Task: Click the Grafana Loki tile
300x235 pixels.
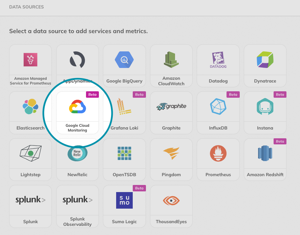Action: click(x=124, y=113)
